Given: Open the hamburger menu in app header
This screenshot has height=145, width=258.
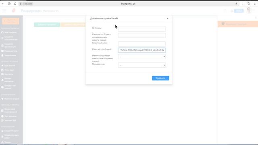Looking at the screenshot, I should [x=4, y=11].
